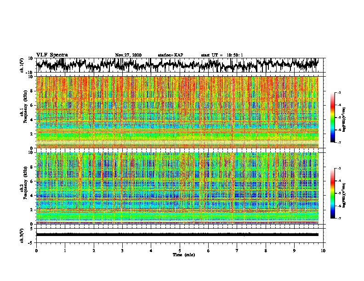Image resolution: width=364 pixels, height=281 pixels.
Task: Click the time axis end tick label "10"
Action: [x=323, y=251]
